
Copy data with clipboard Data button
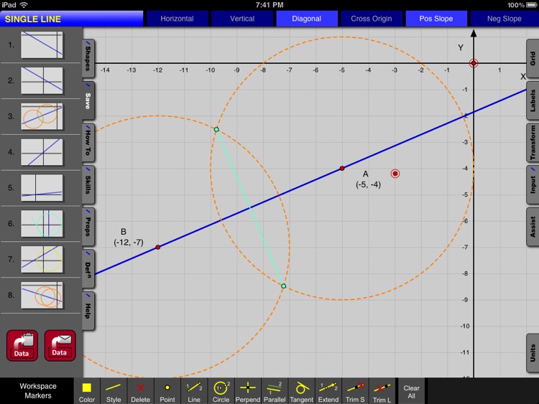[x=22, y=346]
